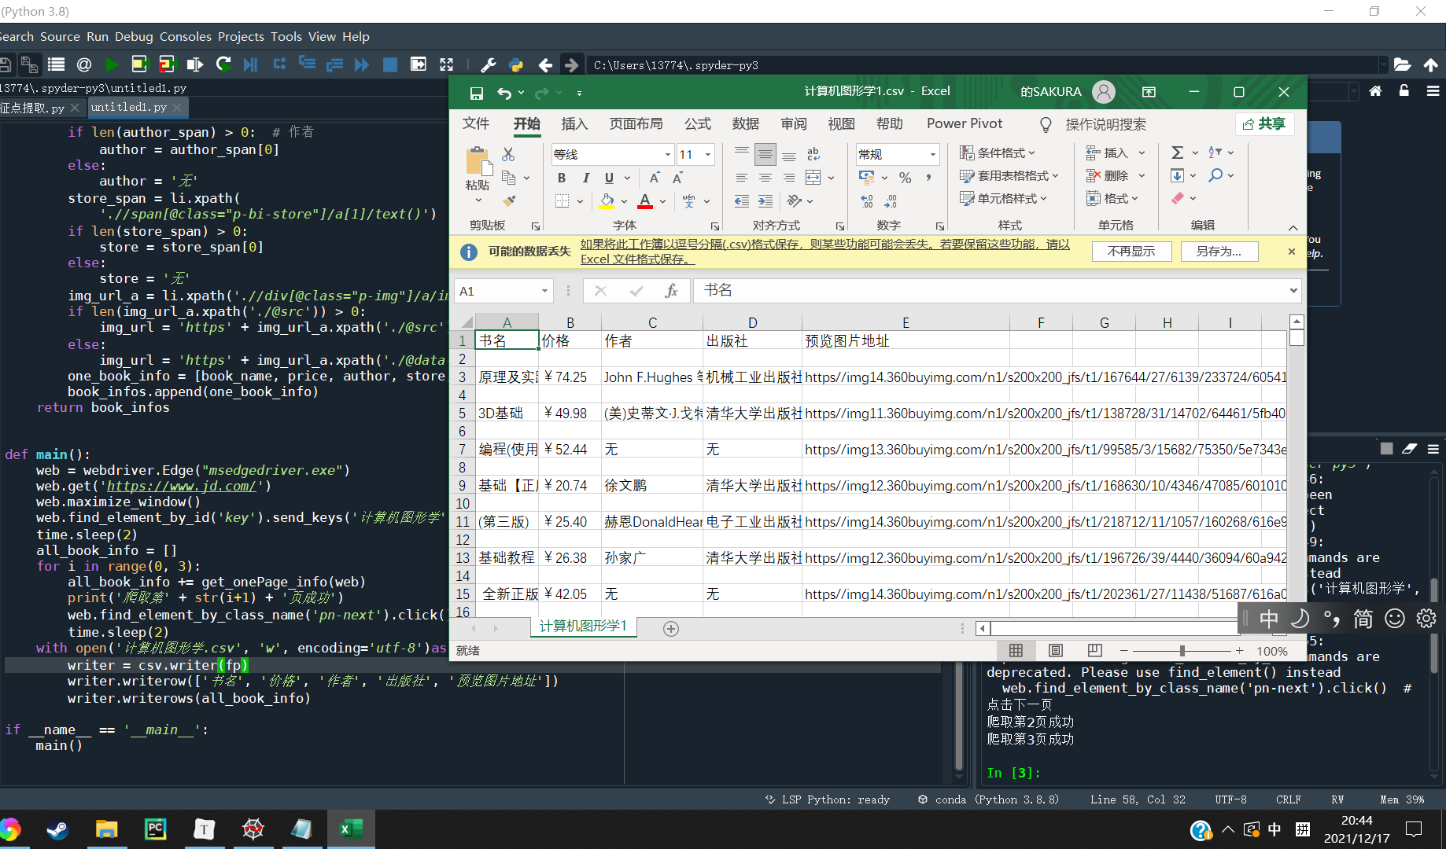Toggle Bold formatting in Excel

coord(562,178)
